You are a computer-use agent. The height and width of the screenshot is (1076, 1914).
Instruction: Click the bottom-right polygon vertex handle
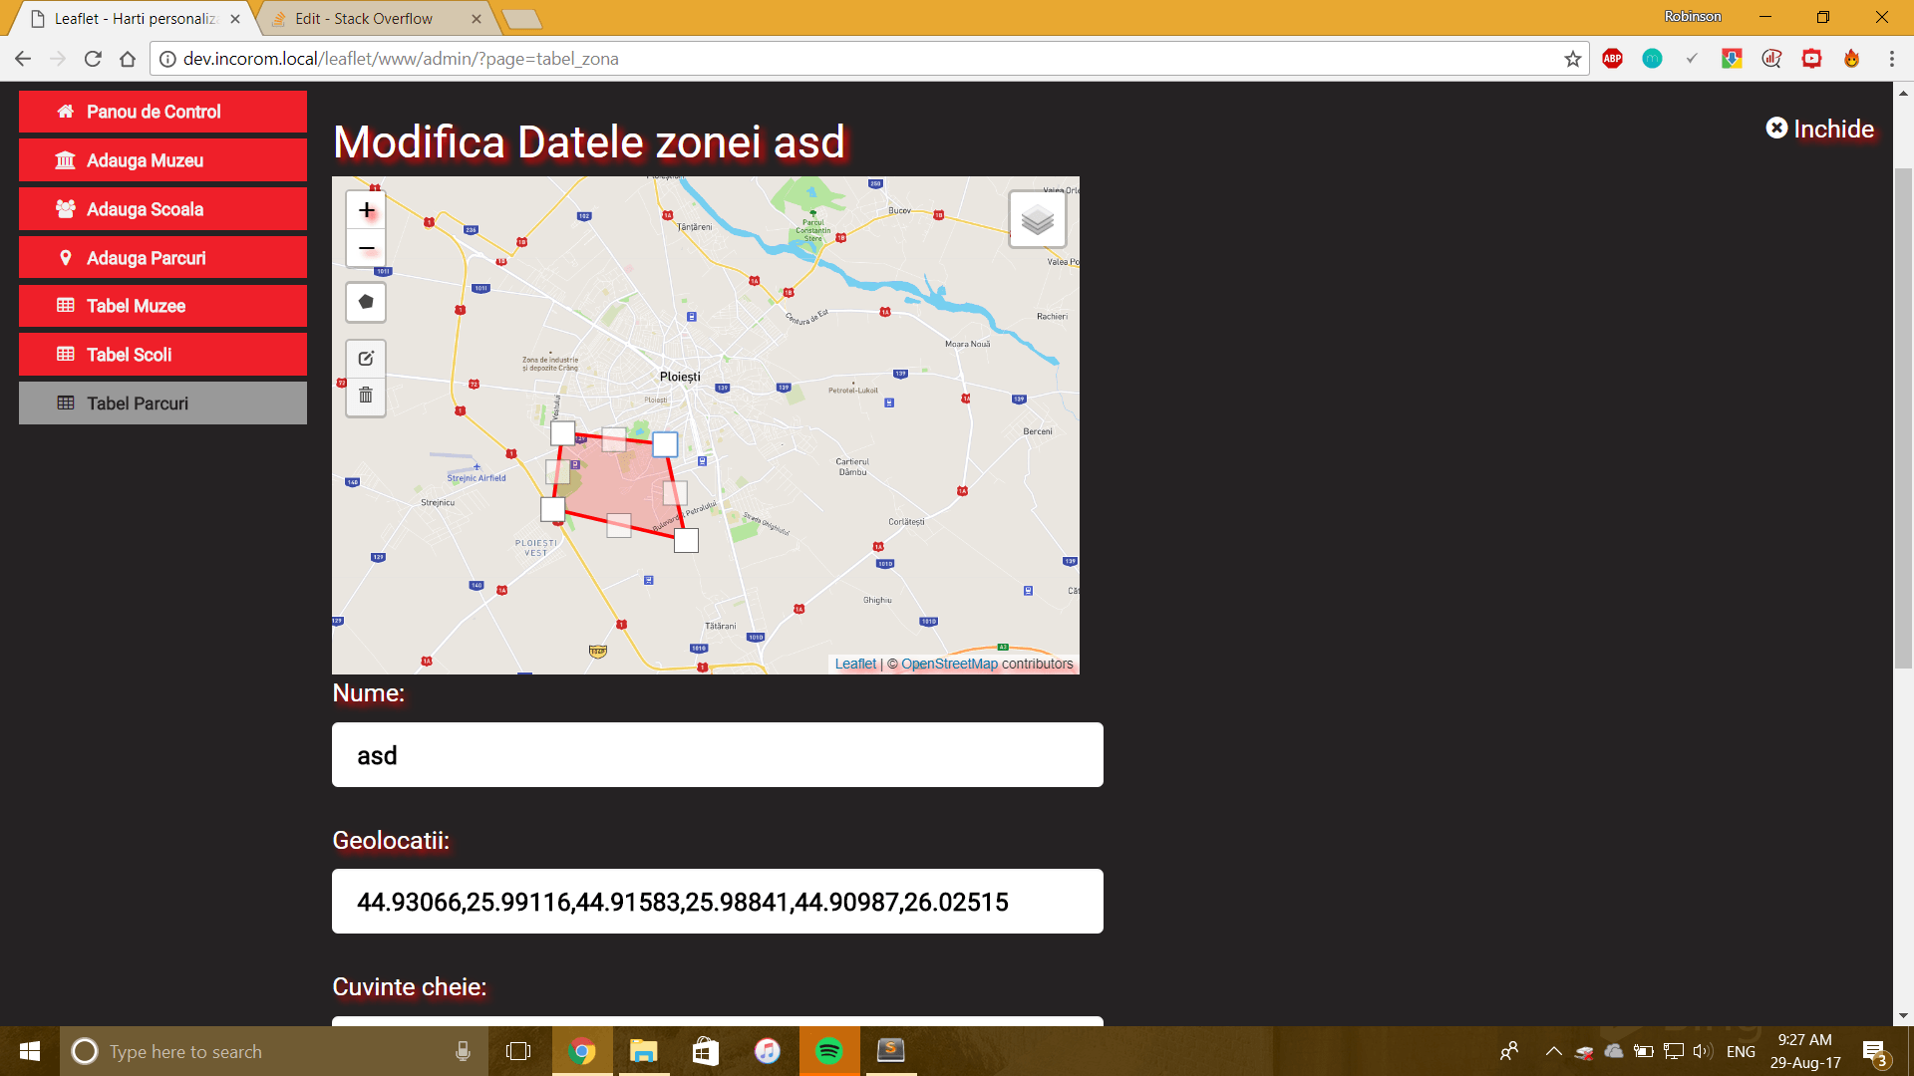[686, 541]
